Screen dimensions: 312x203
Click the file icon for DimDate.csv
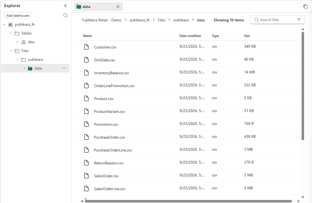point(86,60)
